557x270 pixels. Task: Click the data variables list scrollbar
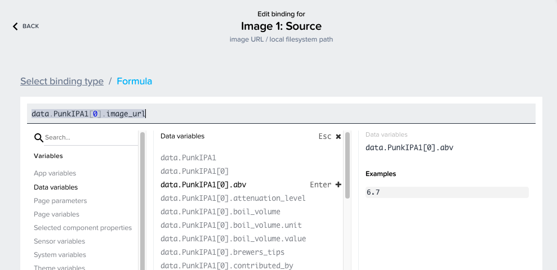(347, 166)
